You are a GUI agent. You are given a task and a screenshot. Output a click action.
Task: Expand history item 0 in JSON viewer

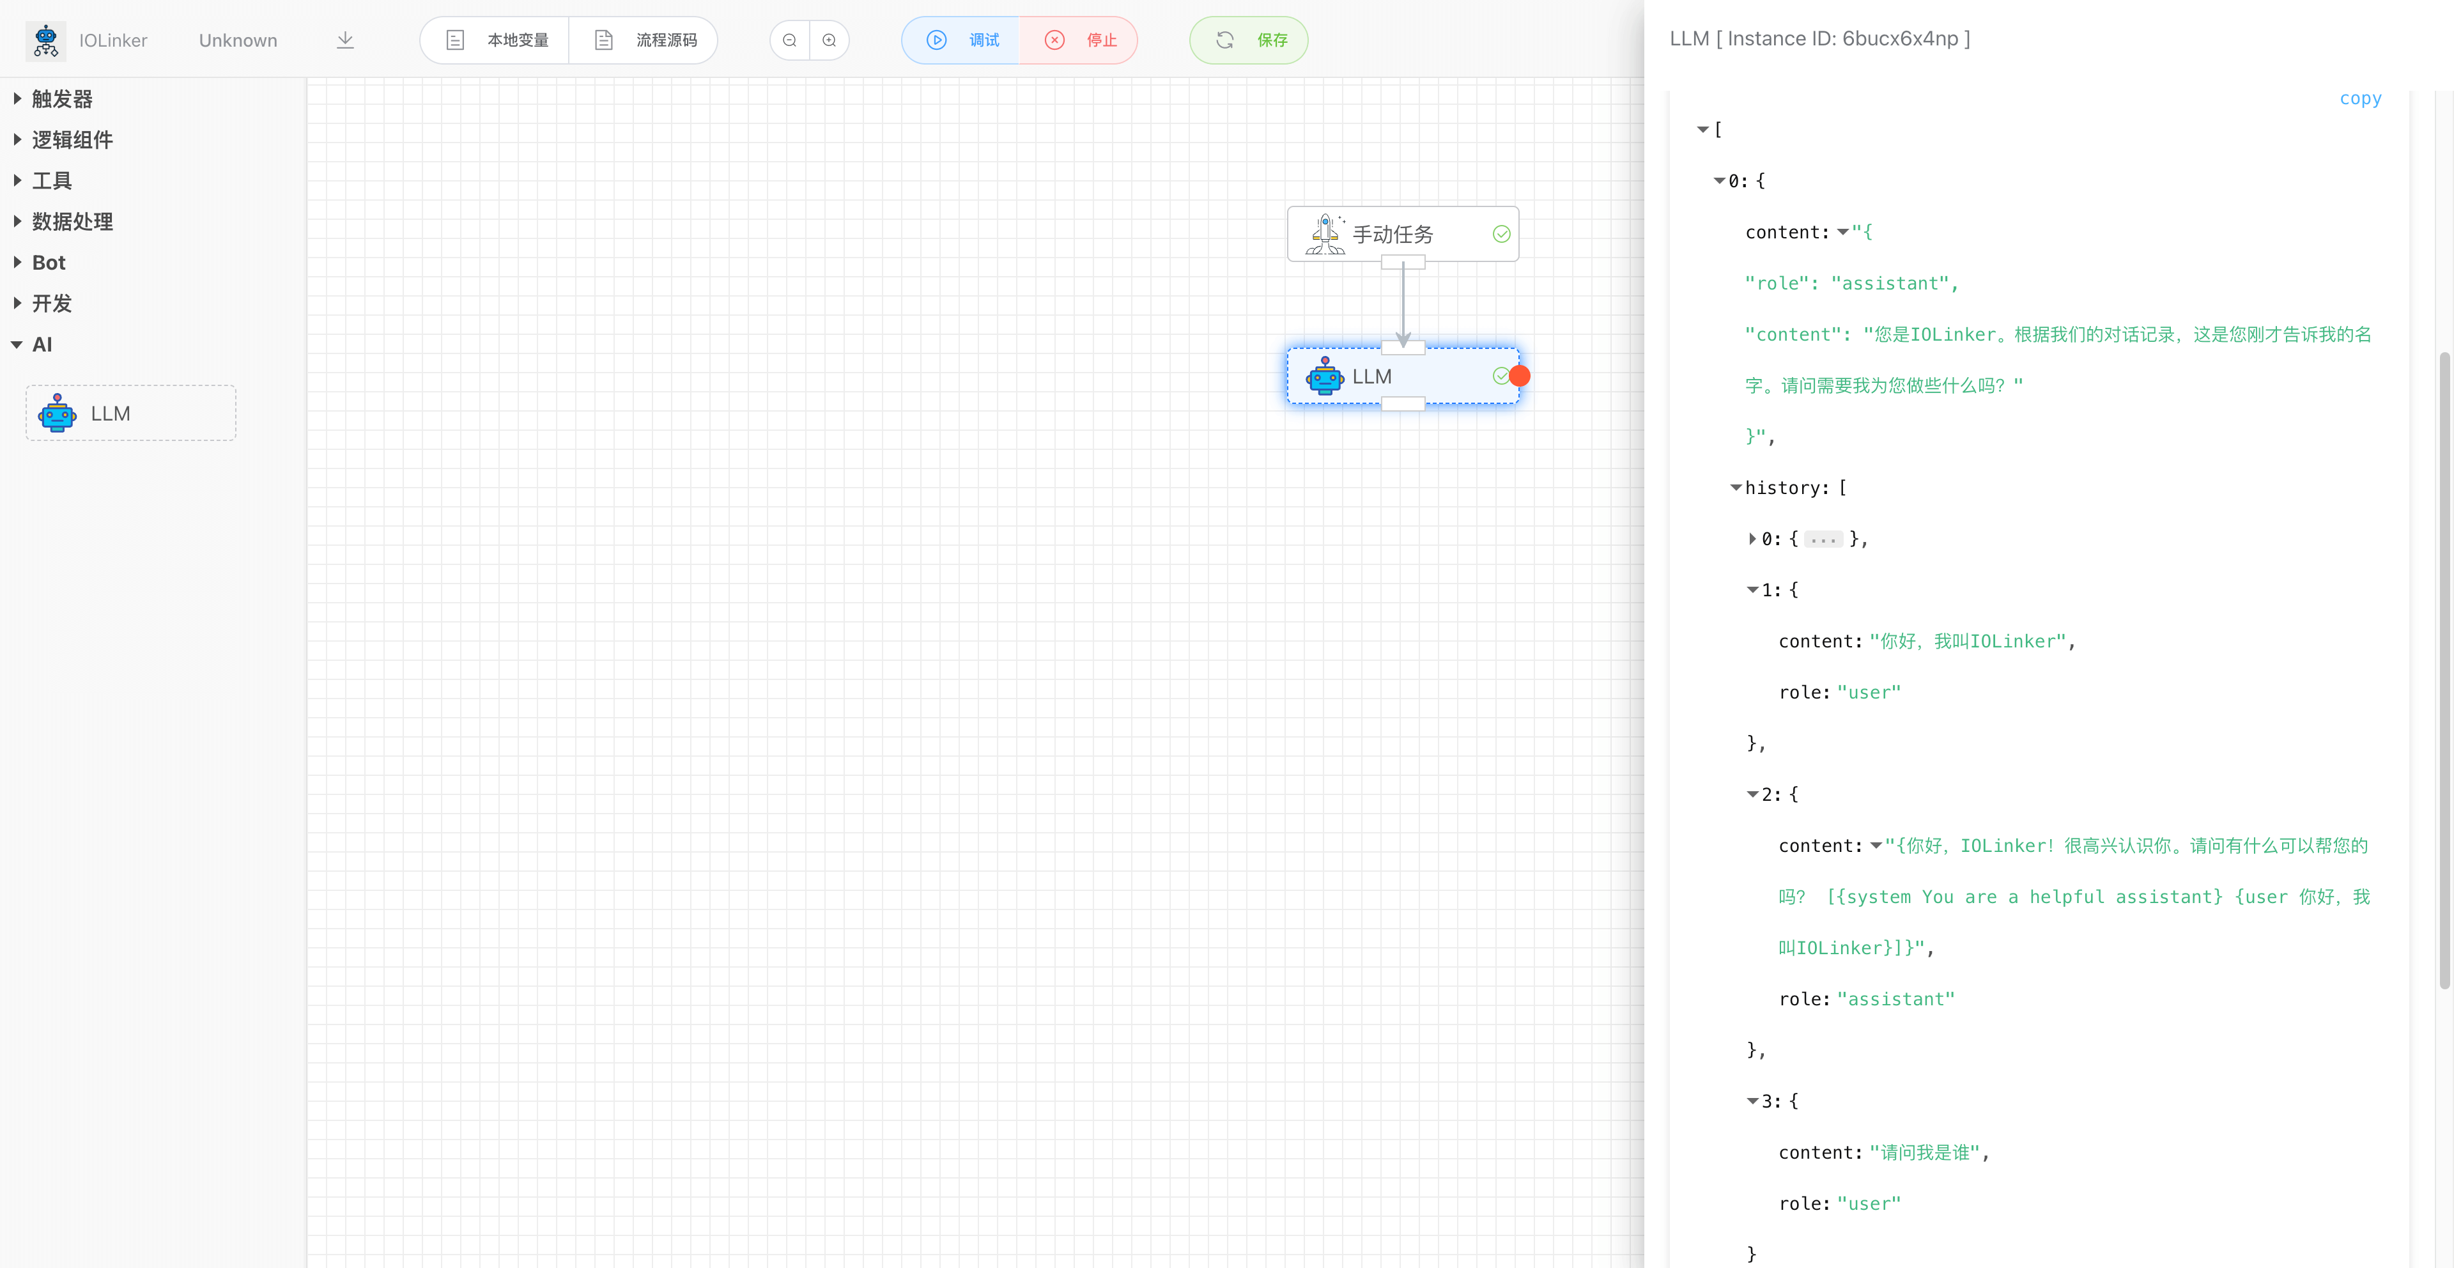1752,539
